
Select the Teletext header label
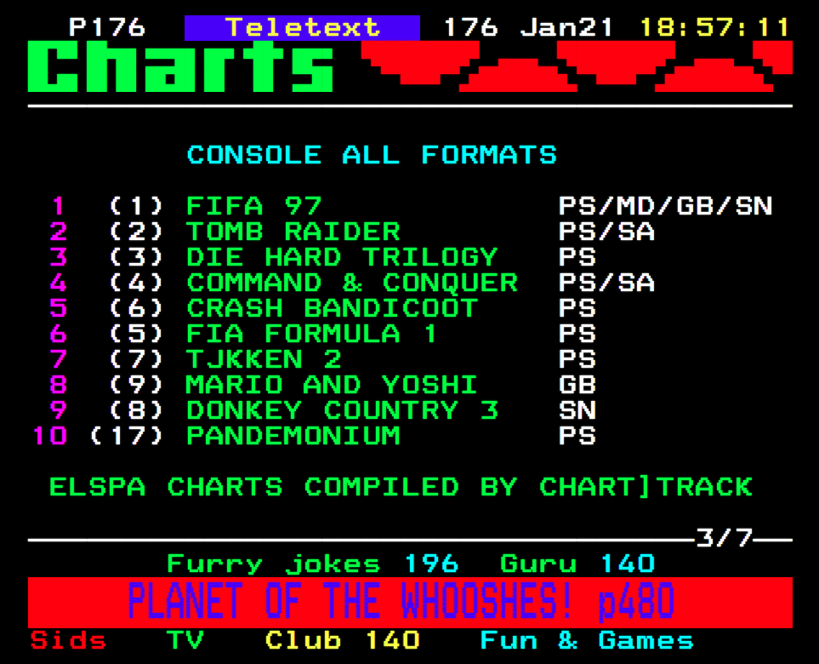303,27
